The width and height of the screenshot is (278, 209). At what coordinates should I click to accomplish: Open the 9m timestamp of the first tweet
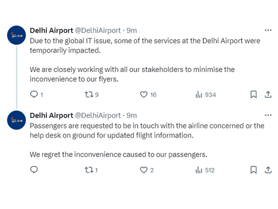click(x=132, y=30)
